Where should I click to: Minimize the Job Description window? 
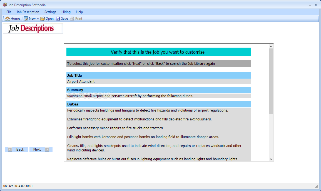coord(310,5)
